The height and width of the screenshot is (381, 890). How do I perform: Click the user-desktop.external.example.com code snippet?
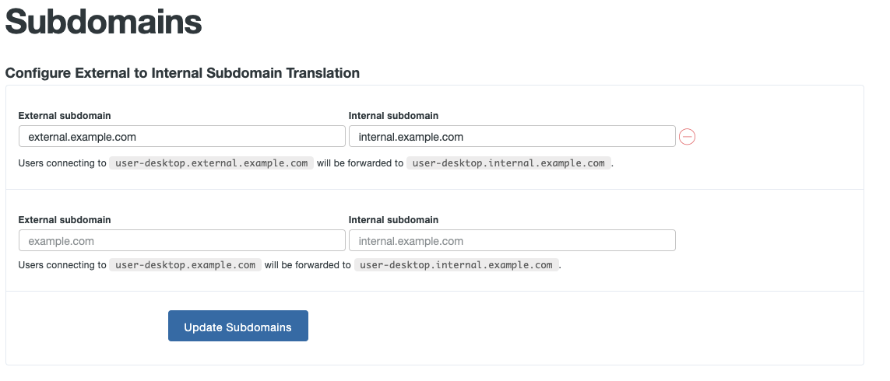211,163
